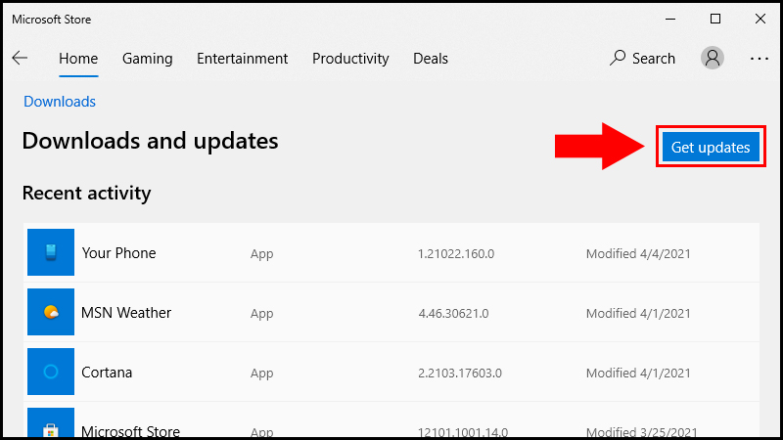The image size is (783, 440).
Task: Select the Deals tab
Action: pyautogui.click(x=431, y=59)
